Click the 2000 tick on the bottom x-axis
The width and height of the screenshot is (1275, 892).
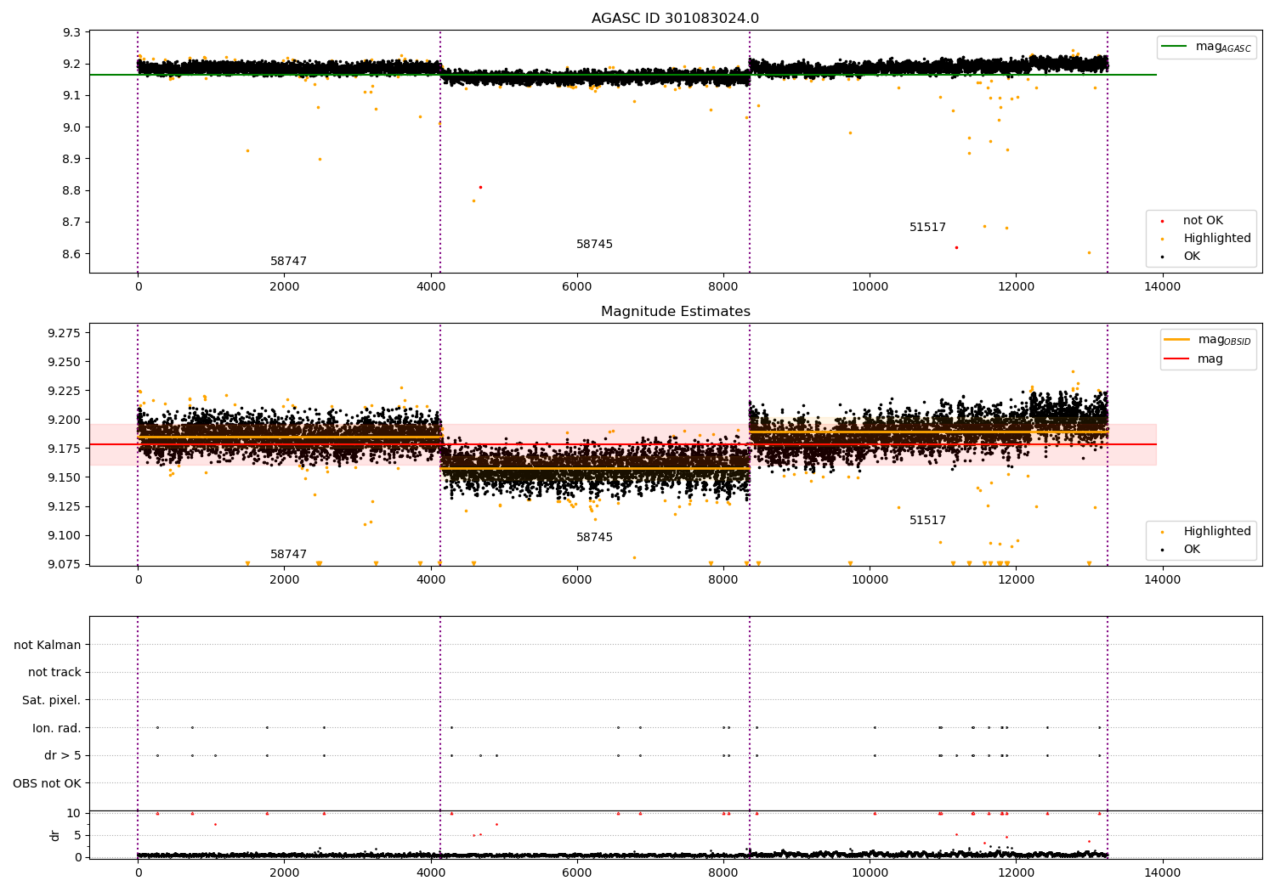click(x=285, y=873)
